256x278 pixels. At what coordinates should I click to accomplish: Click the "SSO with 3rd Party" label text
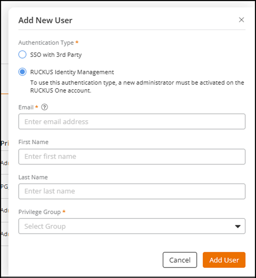point(56,55)
